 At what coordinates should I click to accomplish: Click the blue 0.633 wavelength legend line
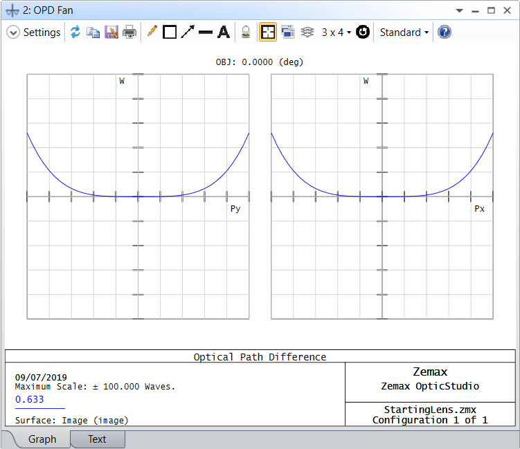click(x=39, y=408)
